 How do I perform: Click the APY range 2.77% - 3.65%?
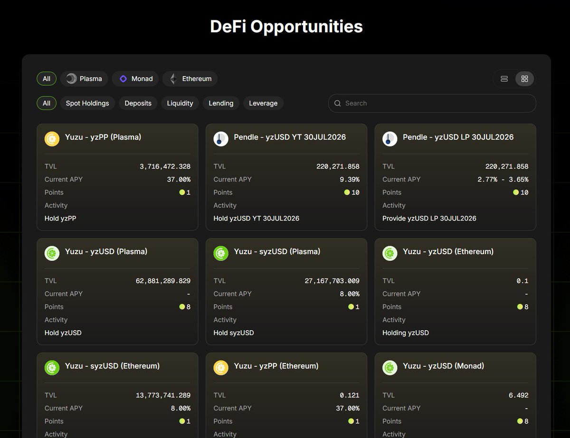(x=503, y=179)
